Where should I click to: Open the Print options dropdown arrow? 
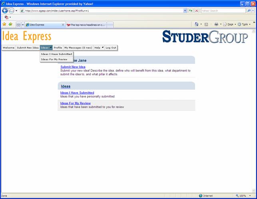(221, 24)
